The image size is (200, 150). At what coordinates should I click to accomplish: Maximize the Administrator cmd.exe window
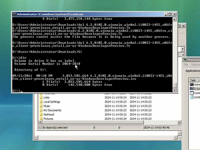point(170,14)
